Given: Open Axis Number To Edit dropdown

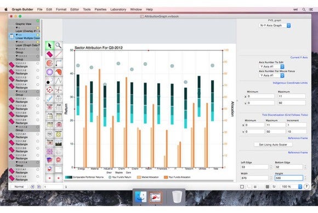Looking at the screenshot, I should 271,66.
